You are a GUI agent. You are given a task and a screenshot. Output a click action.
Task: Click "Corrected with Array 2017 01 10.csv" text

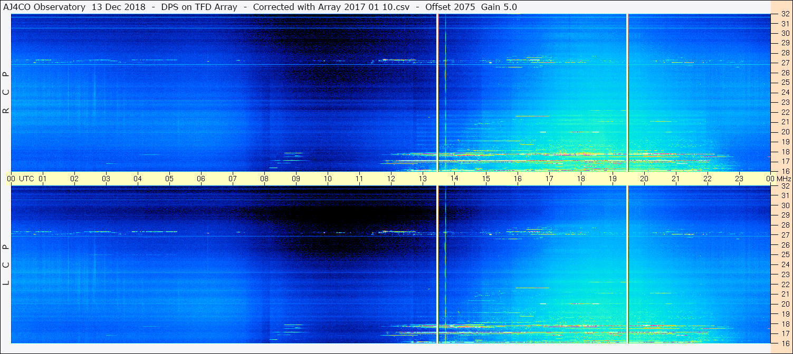click(331, 7)
